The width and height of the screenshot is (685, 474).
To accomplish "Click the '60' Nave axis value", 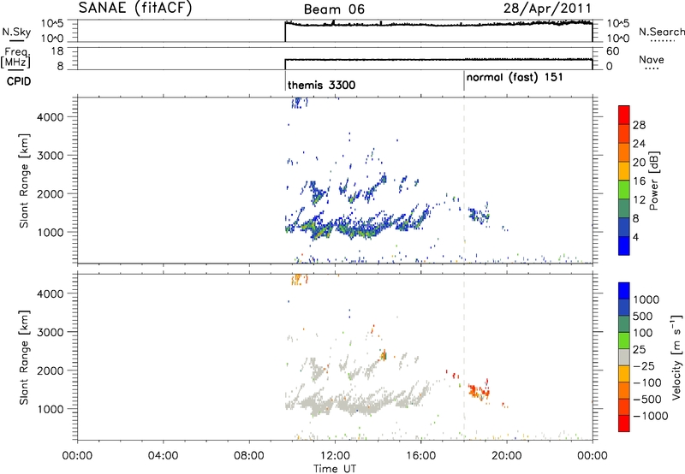I will point(613,51).
